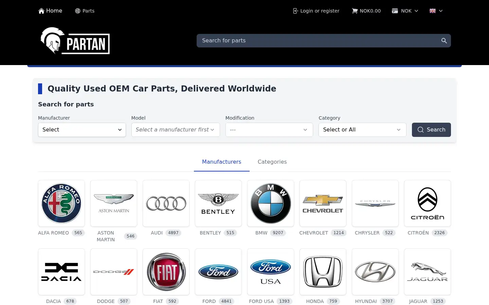Click the AUDI 4897 count badge
Image resolution: width=489 pixels, height=305 pixels.
pyautogui.click(x=173, y=233)
